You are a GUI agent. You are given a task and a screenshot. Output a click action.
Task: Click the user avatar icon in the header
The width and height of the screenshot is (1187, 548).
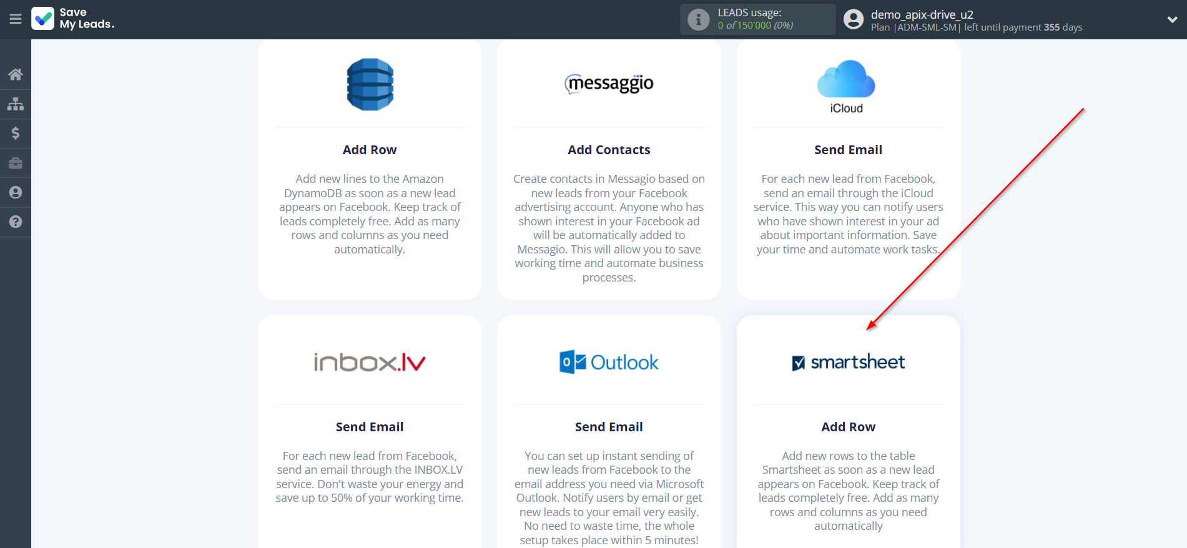pos(853,19)
